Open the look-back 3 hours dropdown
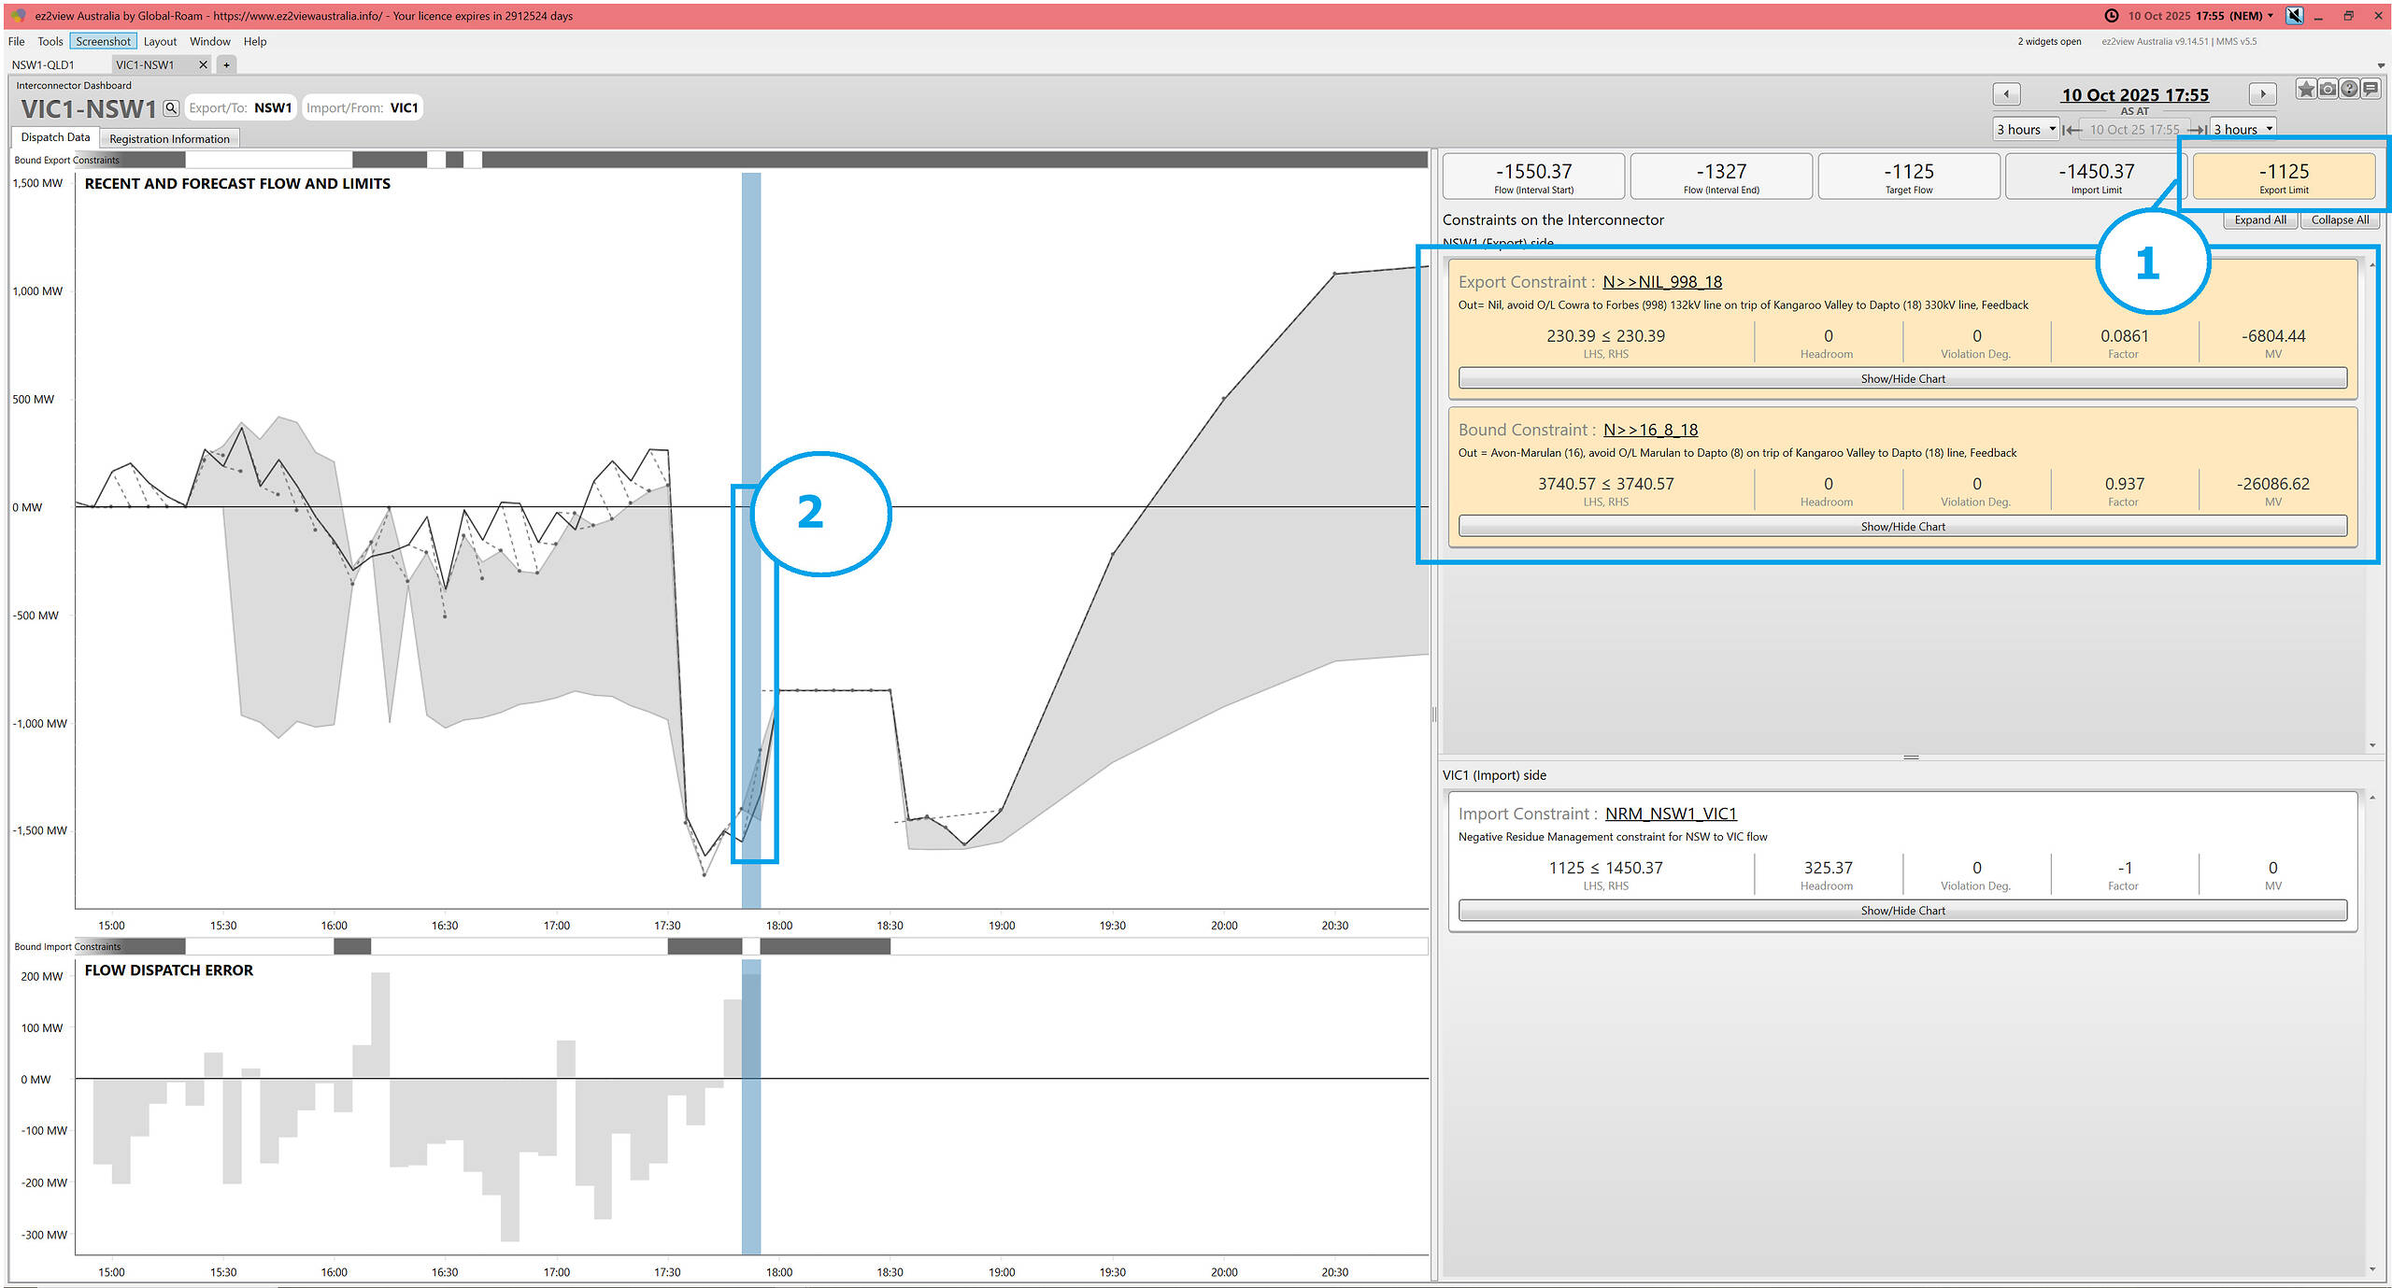The image size is (2392, 1288). pos(2026,129)
